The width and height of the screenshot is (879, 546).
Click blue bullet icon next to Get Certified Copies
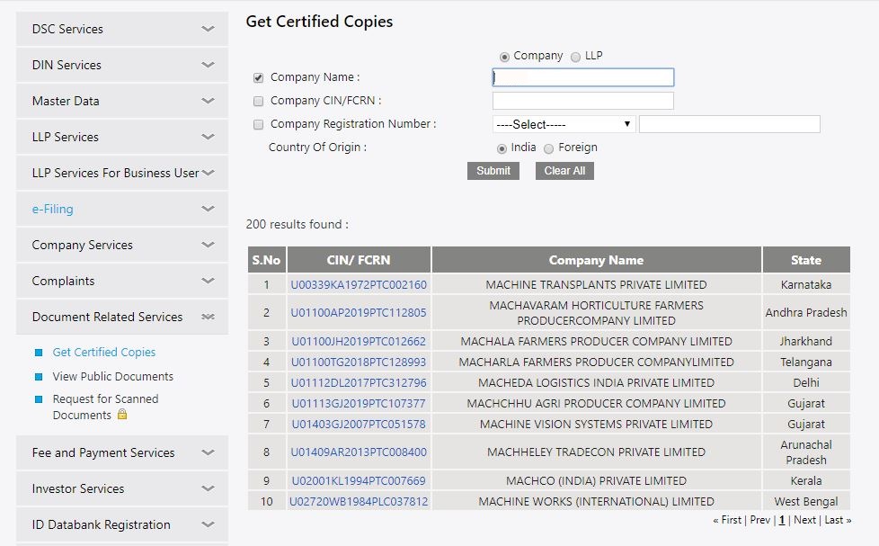38,353
